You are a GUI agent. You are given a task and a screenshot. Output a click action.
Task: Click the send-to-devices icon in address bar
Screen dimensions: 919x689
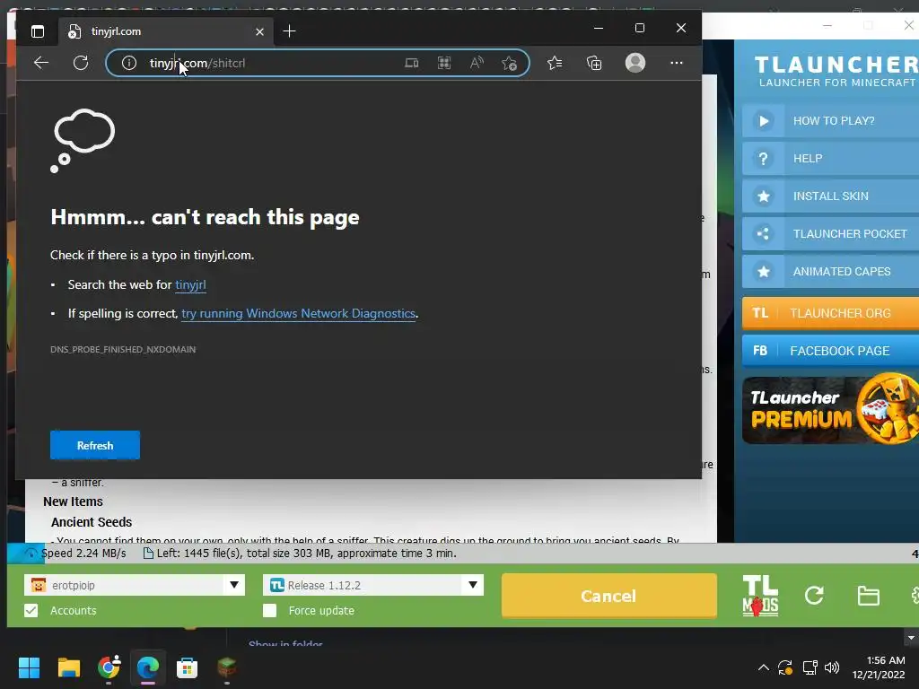(411, 63)
